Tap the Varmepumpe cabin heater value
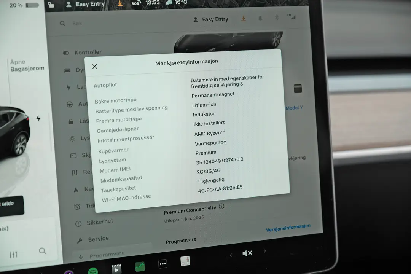The width and height of the screenshot is (411, 274). pyautogui.click(x=210, y=143)
